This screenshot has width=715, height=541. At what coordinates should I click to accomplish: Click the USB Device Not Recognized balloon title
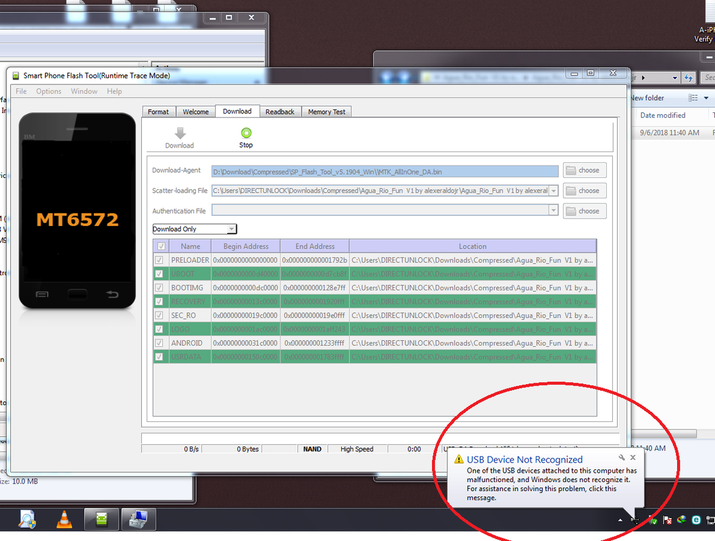524,460
